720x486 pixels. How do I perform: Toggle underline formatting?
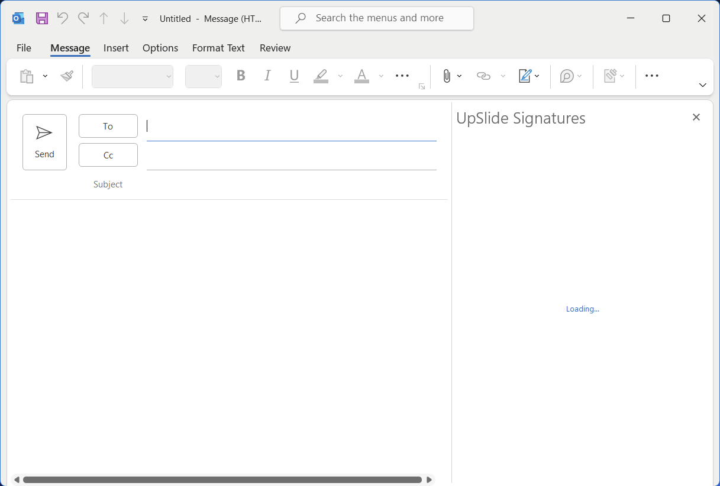pos(294,76)
